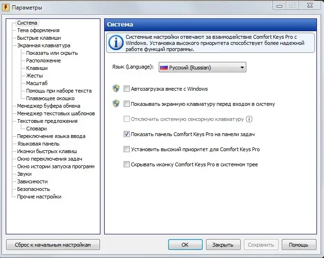Enable Автозагрузка вместе с Windows checkbox
324x258 pixels.
126,89
